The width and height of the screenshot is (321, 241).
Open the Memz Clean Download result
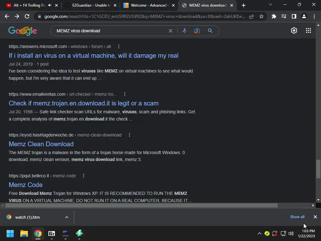(x=41, y=144)
